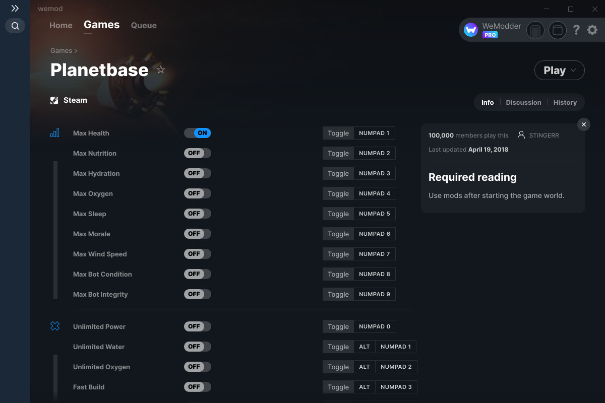This screenshot has height=403, width=605.
Task: Open the phone remote icon
Action: pos(535,31)
